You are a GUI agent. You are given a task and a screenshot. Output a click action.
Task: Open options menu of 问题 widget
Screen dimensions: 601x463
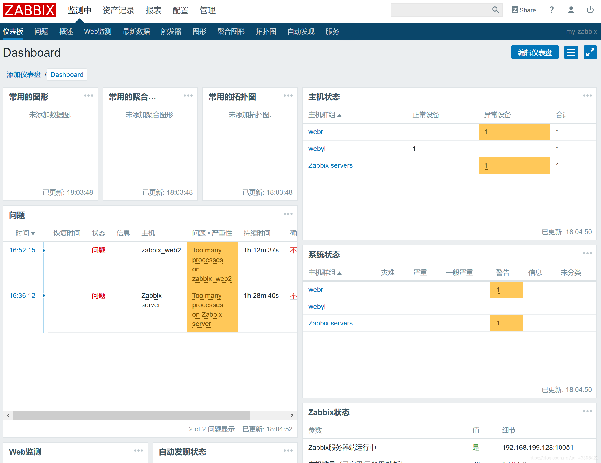coord(288,214)
